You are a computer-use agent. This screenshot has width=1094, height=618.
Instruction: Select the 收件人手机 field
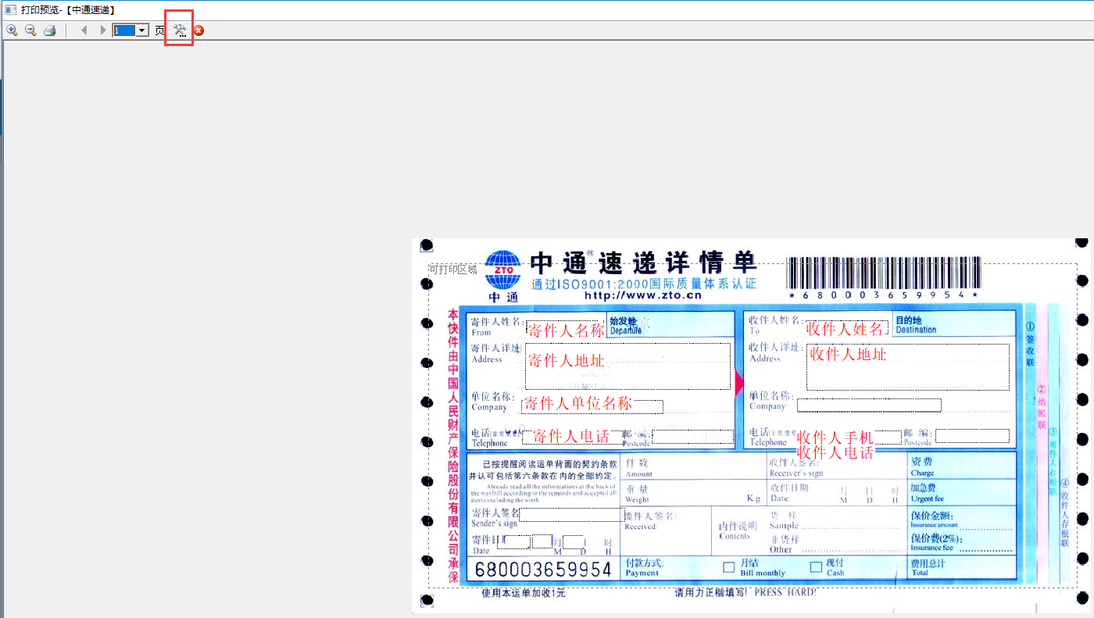(835, 438)
